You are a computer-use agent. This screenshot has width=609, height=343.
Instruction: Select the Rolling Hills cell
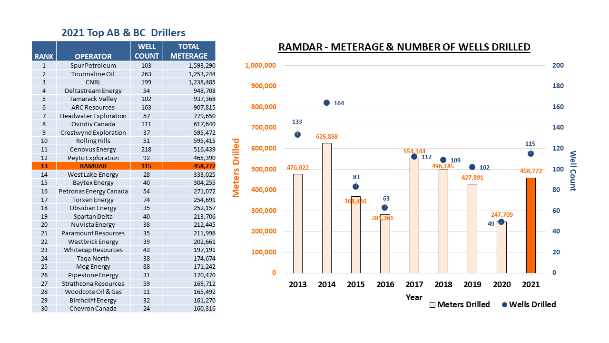93,141
